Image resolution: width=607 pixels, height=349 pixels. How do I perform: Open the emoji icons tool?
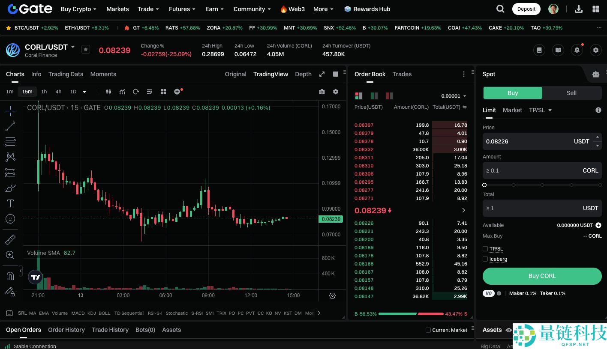point(10,219)
